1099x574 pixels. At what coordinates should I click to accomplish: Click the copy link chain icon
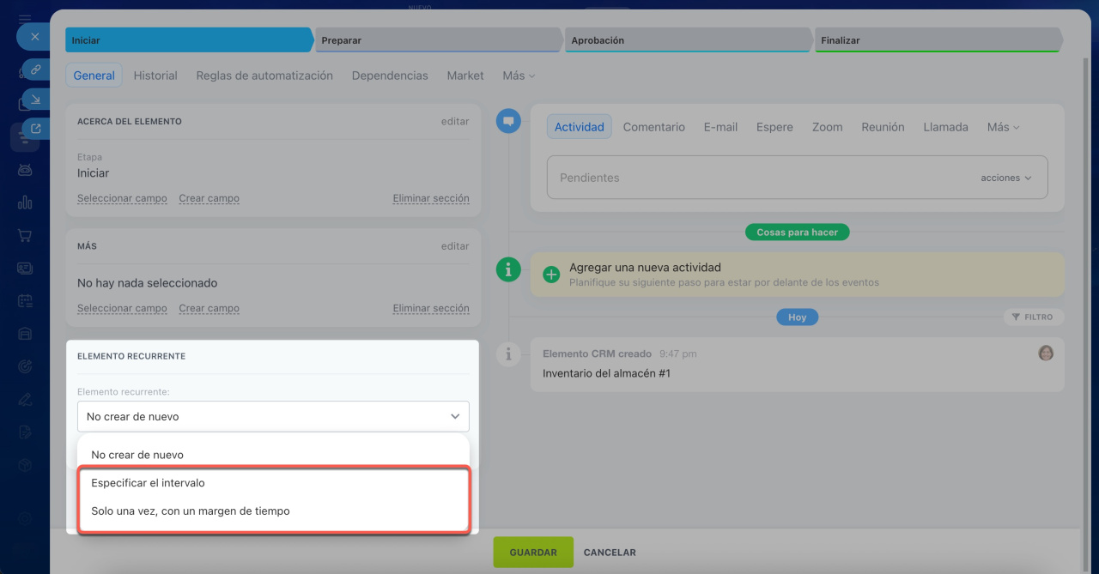(35, 69)
